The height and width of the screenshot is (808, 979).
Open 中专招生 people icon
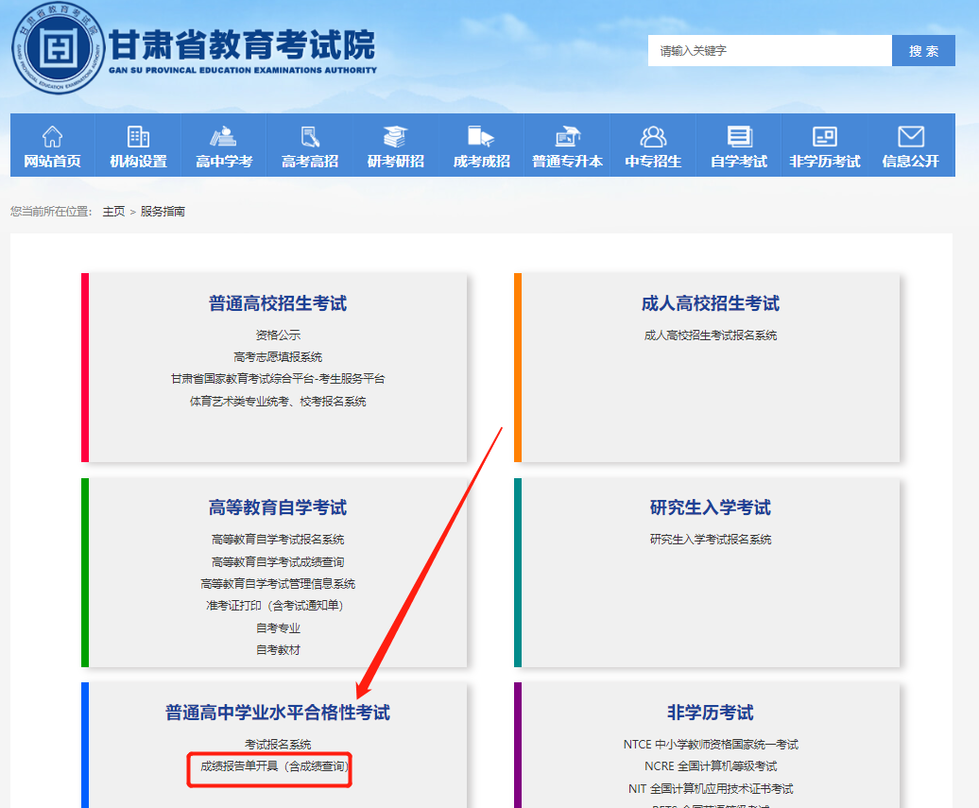click(x=653, y=136)
